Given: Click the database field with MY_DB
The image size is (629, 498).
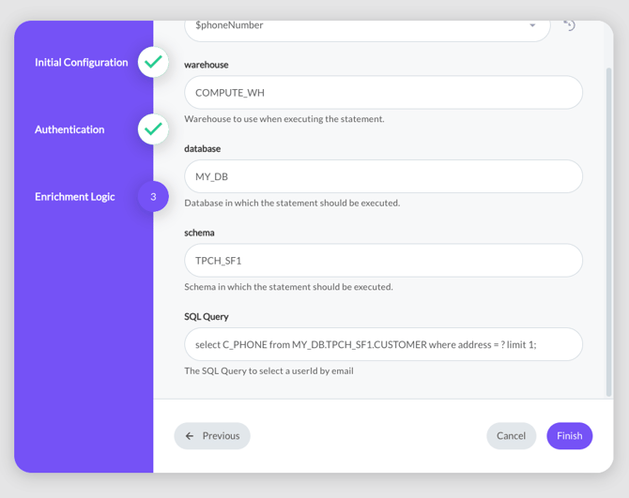Looking at the screenshot, I should (383, 176).
